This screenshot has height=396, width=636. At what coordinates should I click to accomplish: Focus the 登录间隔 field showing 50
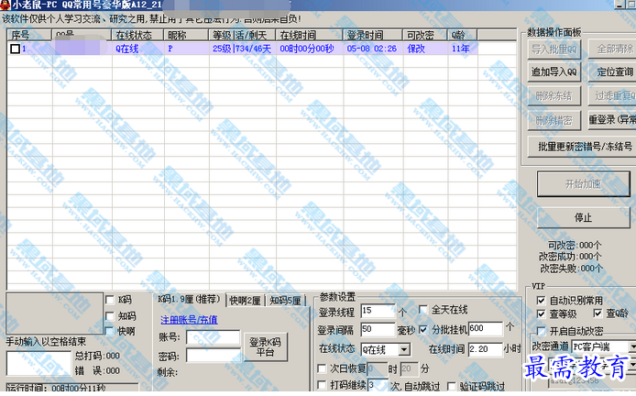click(378, 329)
